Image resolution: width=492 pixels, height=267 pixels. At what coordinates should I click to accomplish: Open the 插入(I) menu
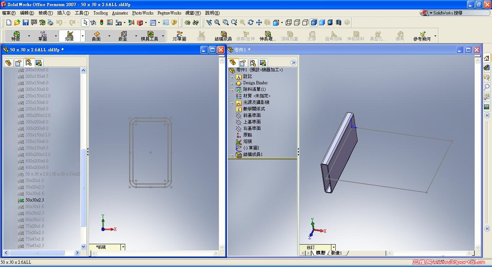pyautogui.click(x=64, y=13)
